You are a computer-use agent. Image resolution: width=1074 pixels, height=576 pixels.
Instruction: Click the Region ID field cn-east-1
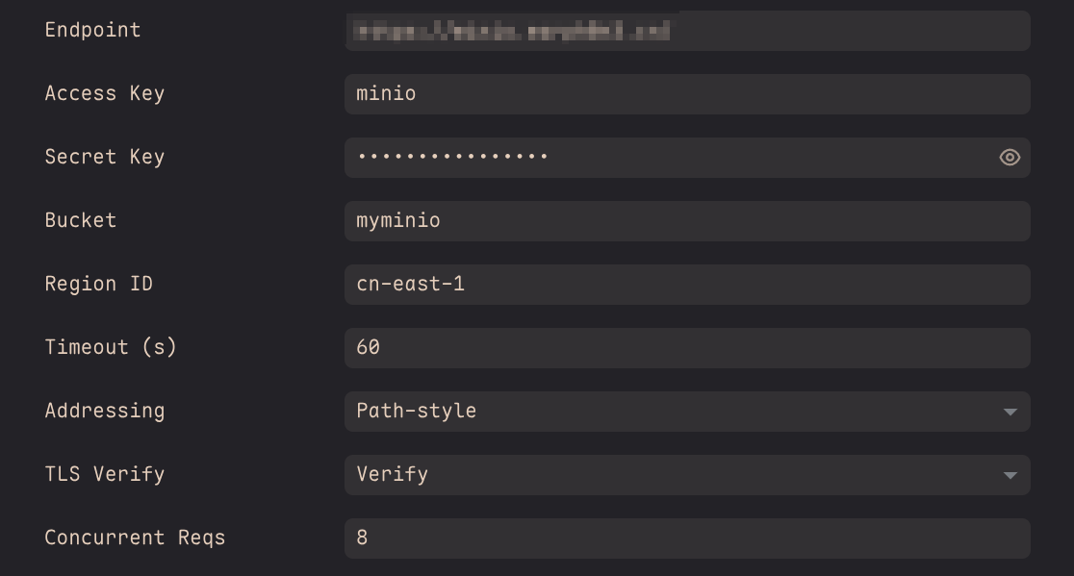click(x=687, y=285)
